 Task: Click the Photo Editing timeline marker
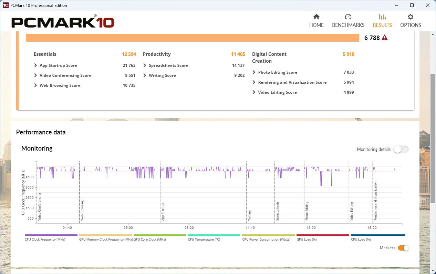pos(307,211)
